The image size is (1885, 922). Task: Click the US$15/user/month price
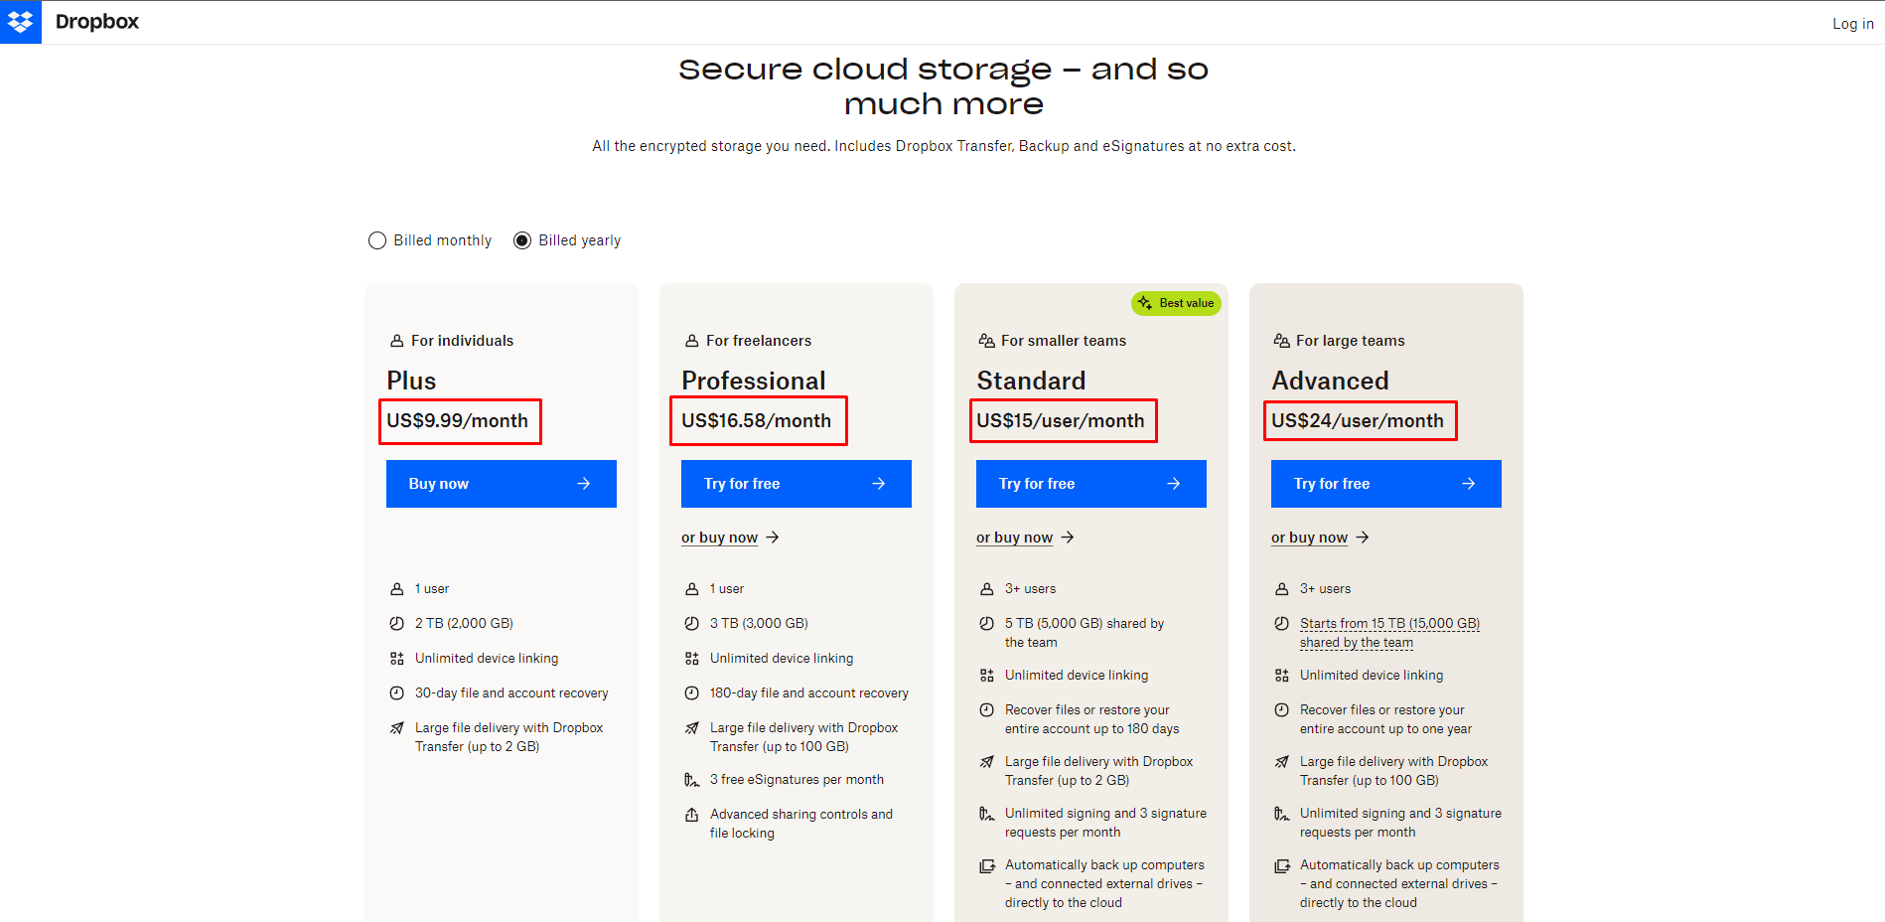click(x=1060, y=421)
